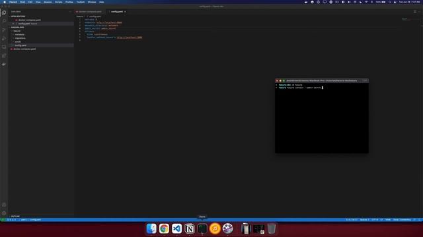Click the remote indicator in status bar
The width and height of the screenshot is (423, 237).
click(3, 220)
